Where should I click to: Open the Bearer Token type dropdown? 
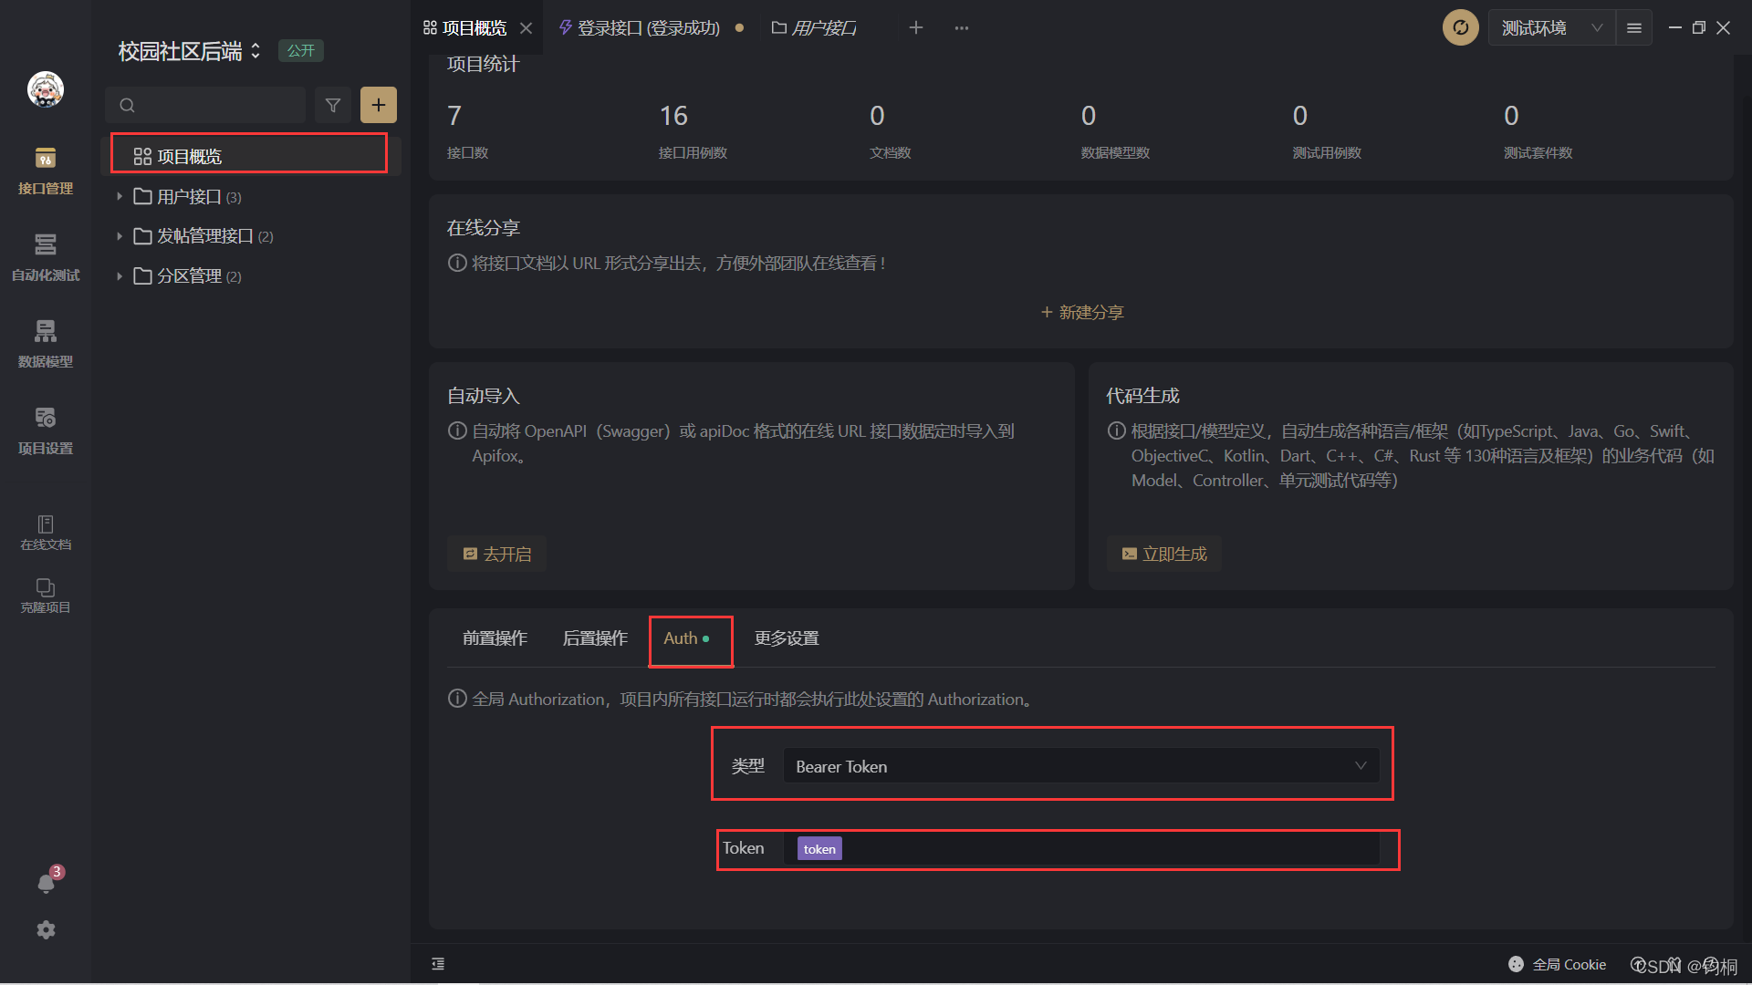pos(1080,766)
